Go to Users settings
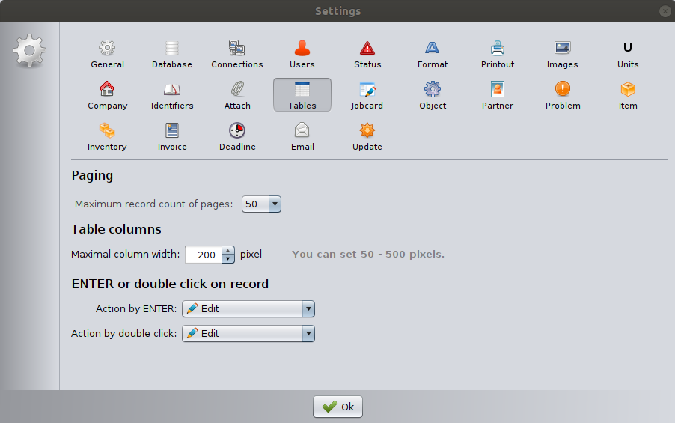 coord(302,54)
